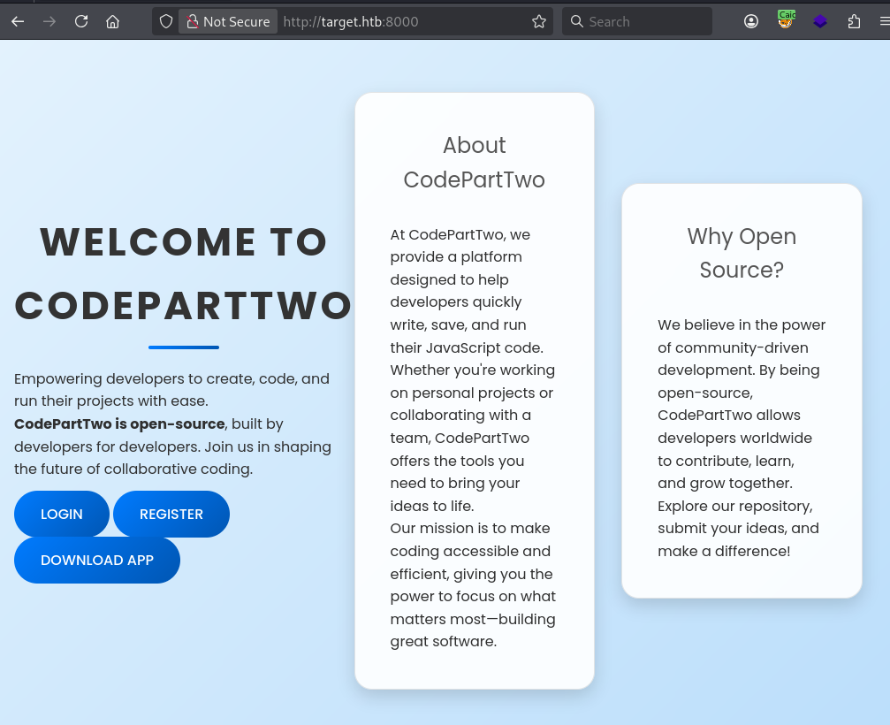Click the browser forward arrow
Image resolution: width=890 pixels, height=725 pixels.
(49, 21)
